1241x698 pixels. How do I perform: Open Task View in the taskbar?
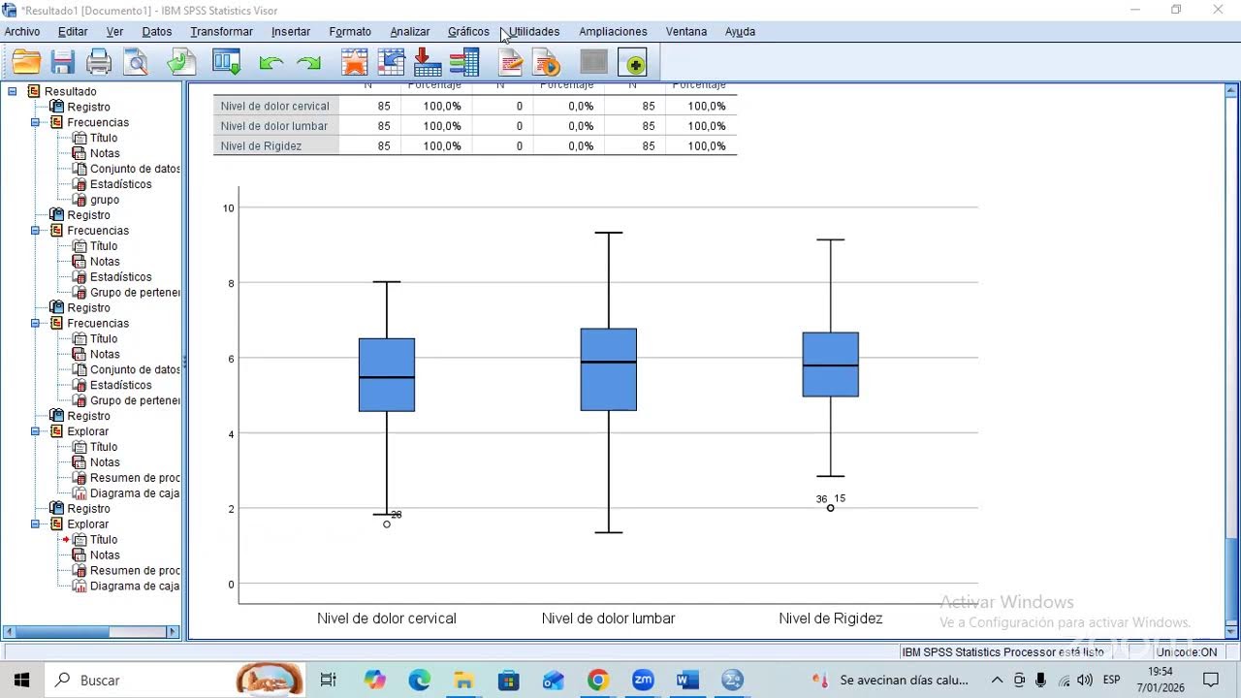point(328,681)
